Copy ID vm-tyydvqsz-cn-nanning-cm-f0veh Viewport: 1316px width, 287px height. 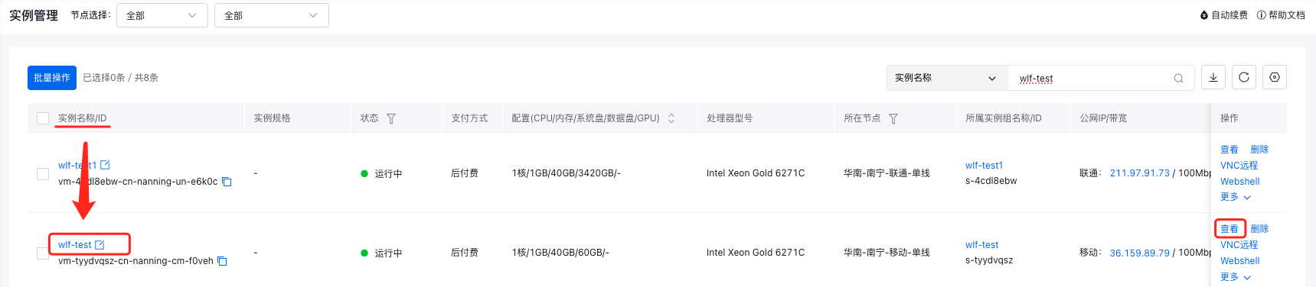[x=223, y=261]
